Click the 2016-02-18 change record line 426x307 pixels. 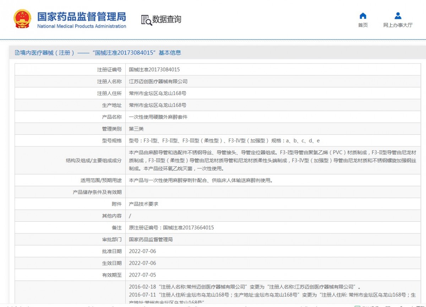pyautogui.click(x=245, y=286)
